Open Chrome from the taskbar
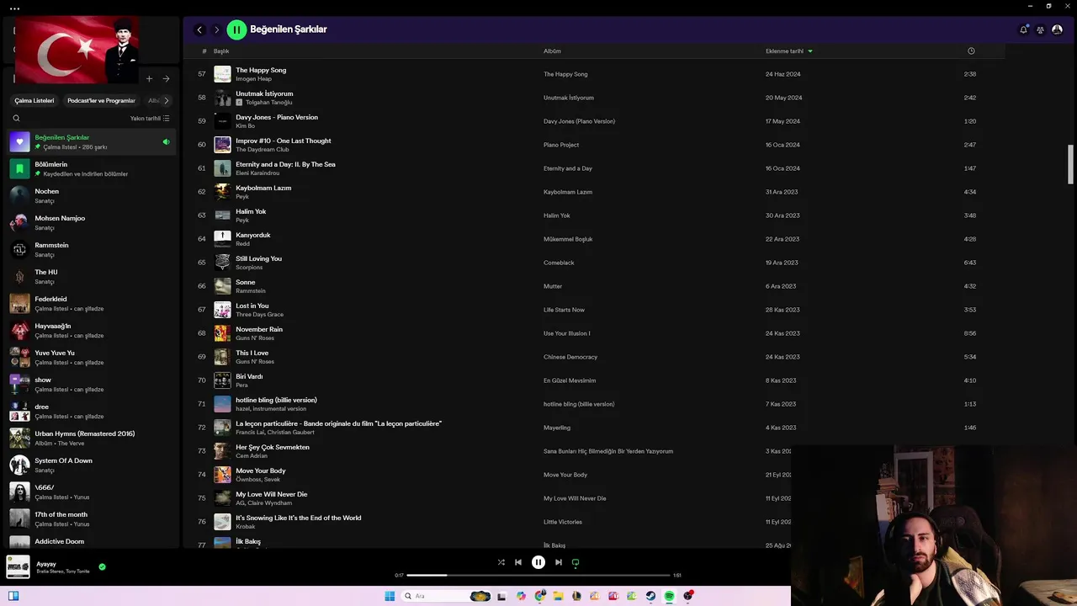Viewport: 1077px width, 606px height. tap(539, 596)
